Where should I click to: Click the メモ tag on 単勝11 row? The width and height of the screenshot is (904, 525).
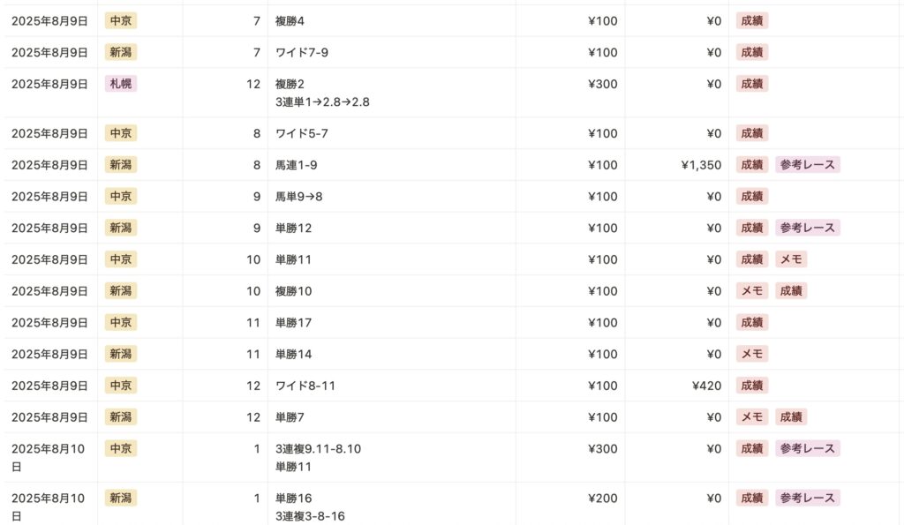[791, 259]
